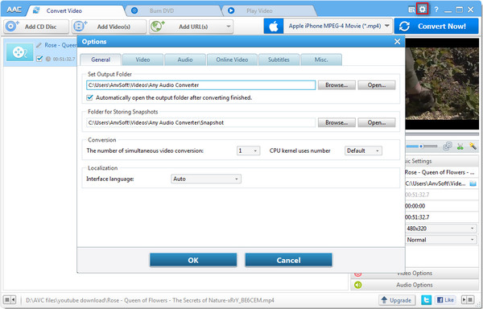The width and height of the screenshot is (483, 309).
Task: Open the help question mark icon
Action: point(436,10)
